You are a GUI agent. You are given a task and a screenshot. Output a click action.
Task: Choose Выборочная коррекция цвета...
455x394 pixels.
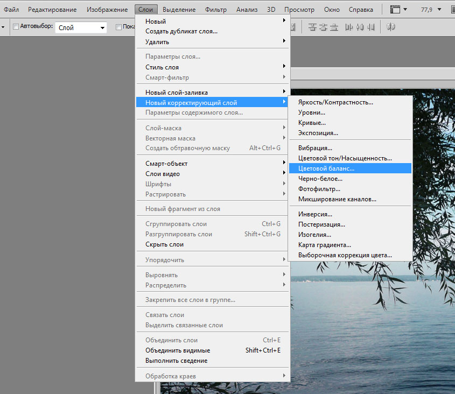click(350, 255)
